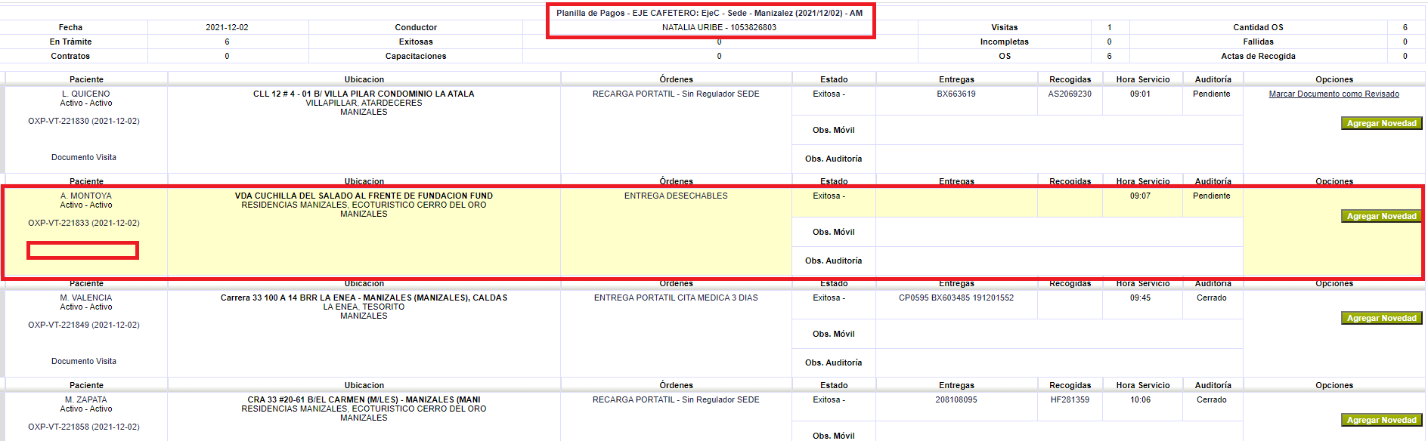
Task: Click Pendiente audit status for A. Montoya
Action: pyautogui.click(x=1212, y=196)
